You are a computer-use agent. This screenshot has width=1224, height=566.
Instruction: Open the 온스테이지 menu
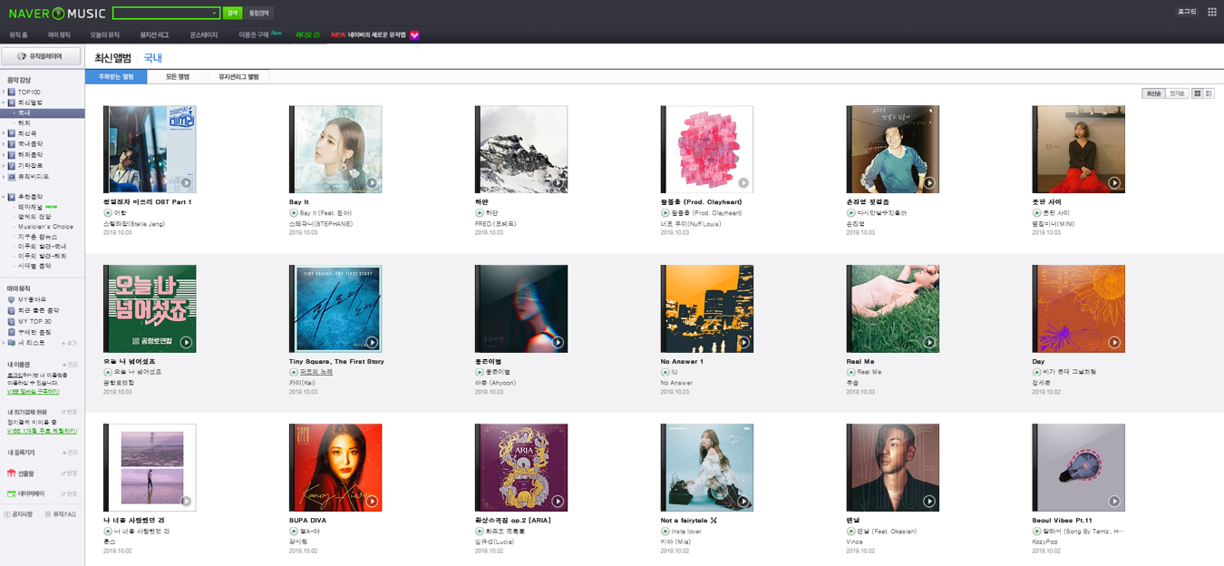coord(204,34)
